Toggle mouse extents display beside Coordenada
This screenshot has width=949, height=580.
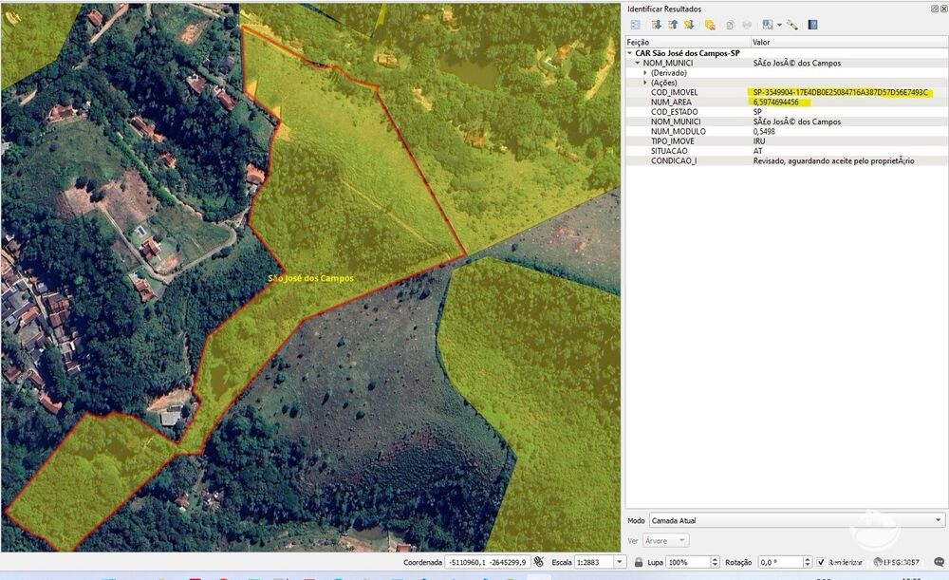pos(537,562)
